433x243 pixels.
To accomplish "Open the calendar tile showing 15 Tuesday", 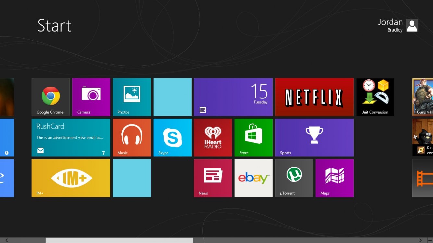I will click(x=233, y=97).
